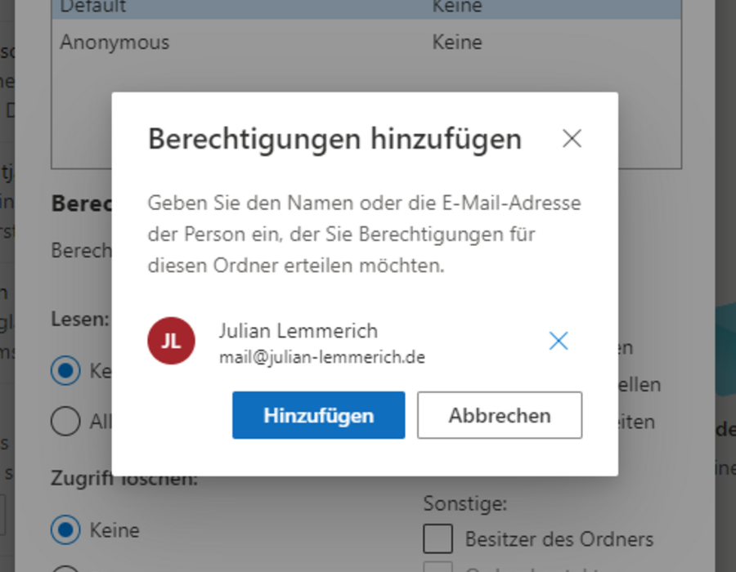Click the Keine value in the Anonymous row

click(457, 42)
